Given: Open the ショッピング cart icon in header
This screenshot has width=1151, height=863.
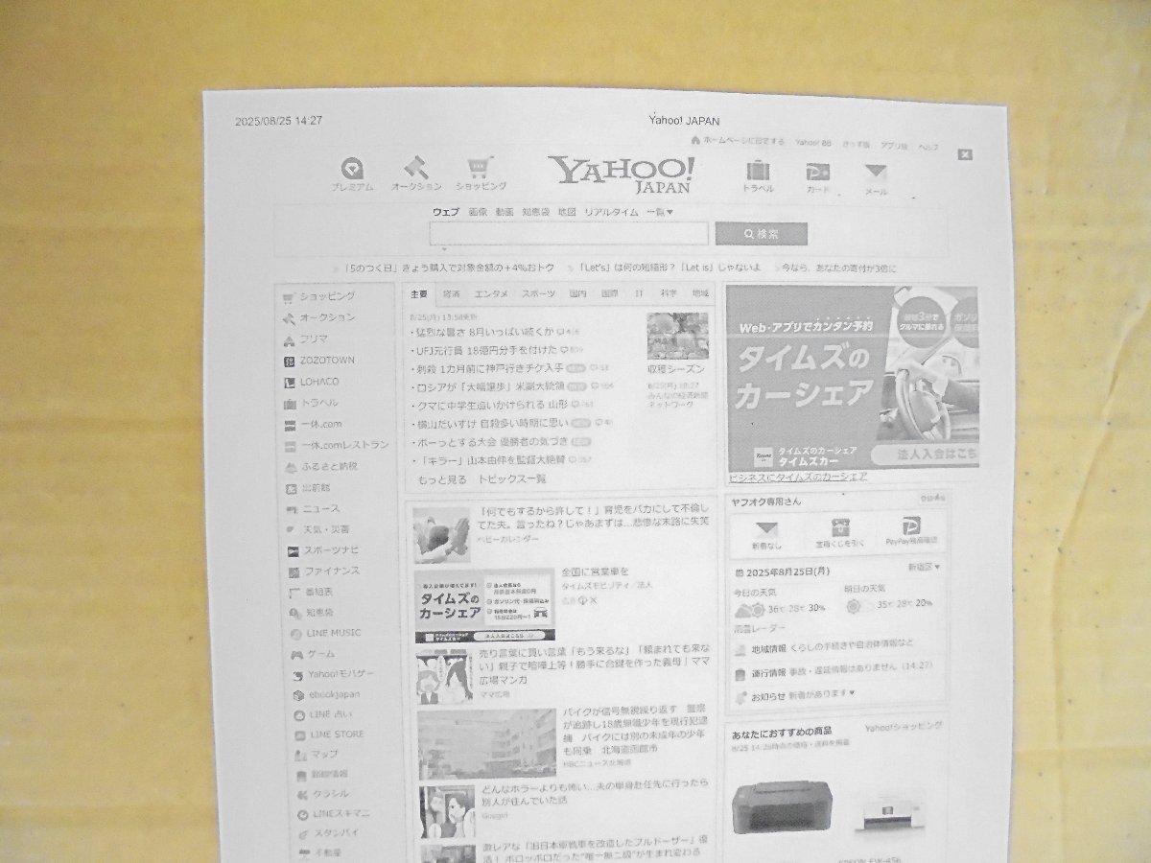Looking at the screenshot, I should click(480, 168).
